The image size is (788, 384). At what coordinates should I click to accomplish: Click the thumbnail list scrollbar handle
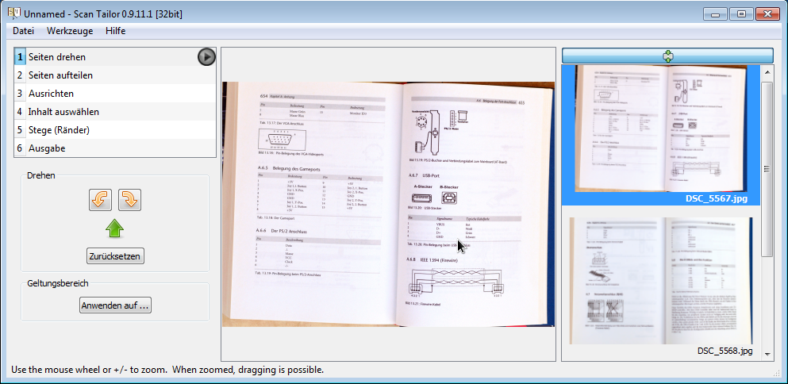pyautogui.click(x=767, y=169)
